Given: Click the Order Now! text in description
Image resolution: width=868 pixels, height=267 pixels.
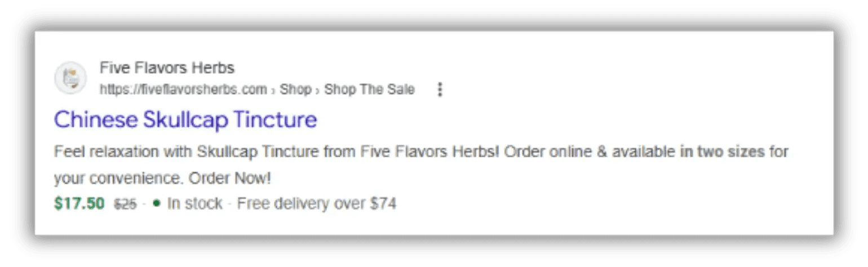Looking at the screenshot, I should point(230,179).
